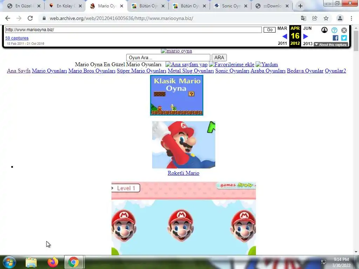Click the Wayback URL input field

tap(134, 30)
